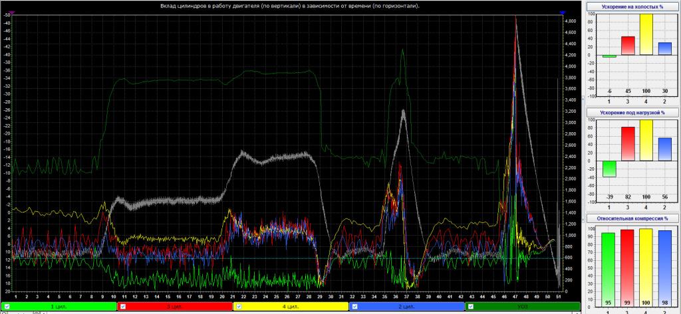Open the 'Относительная компрессия %' panel header
The image size is (681, 314).
coord(633,218)
